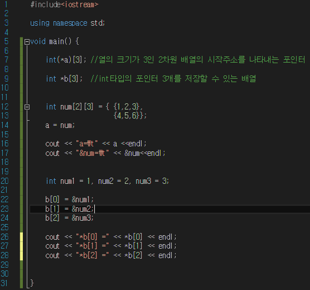
Task: Click the int *b[3]; declaration
Action: [x=64, y=79]
